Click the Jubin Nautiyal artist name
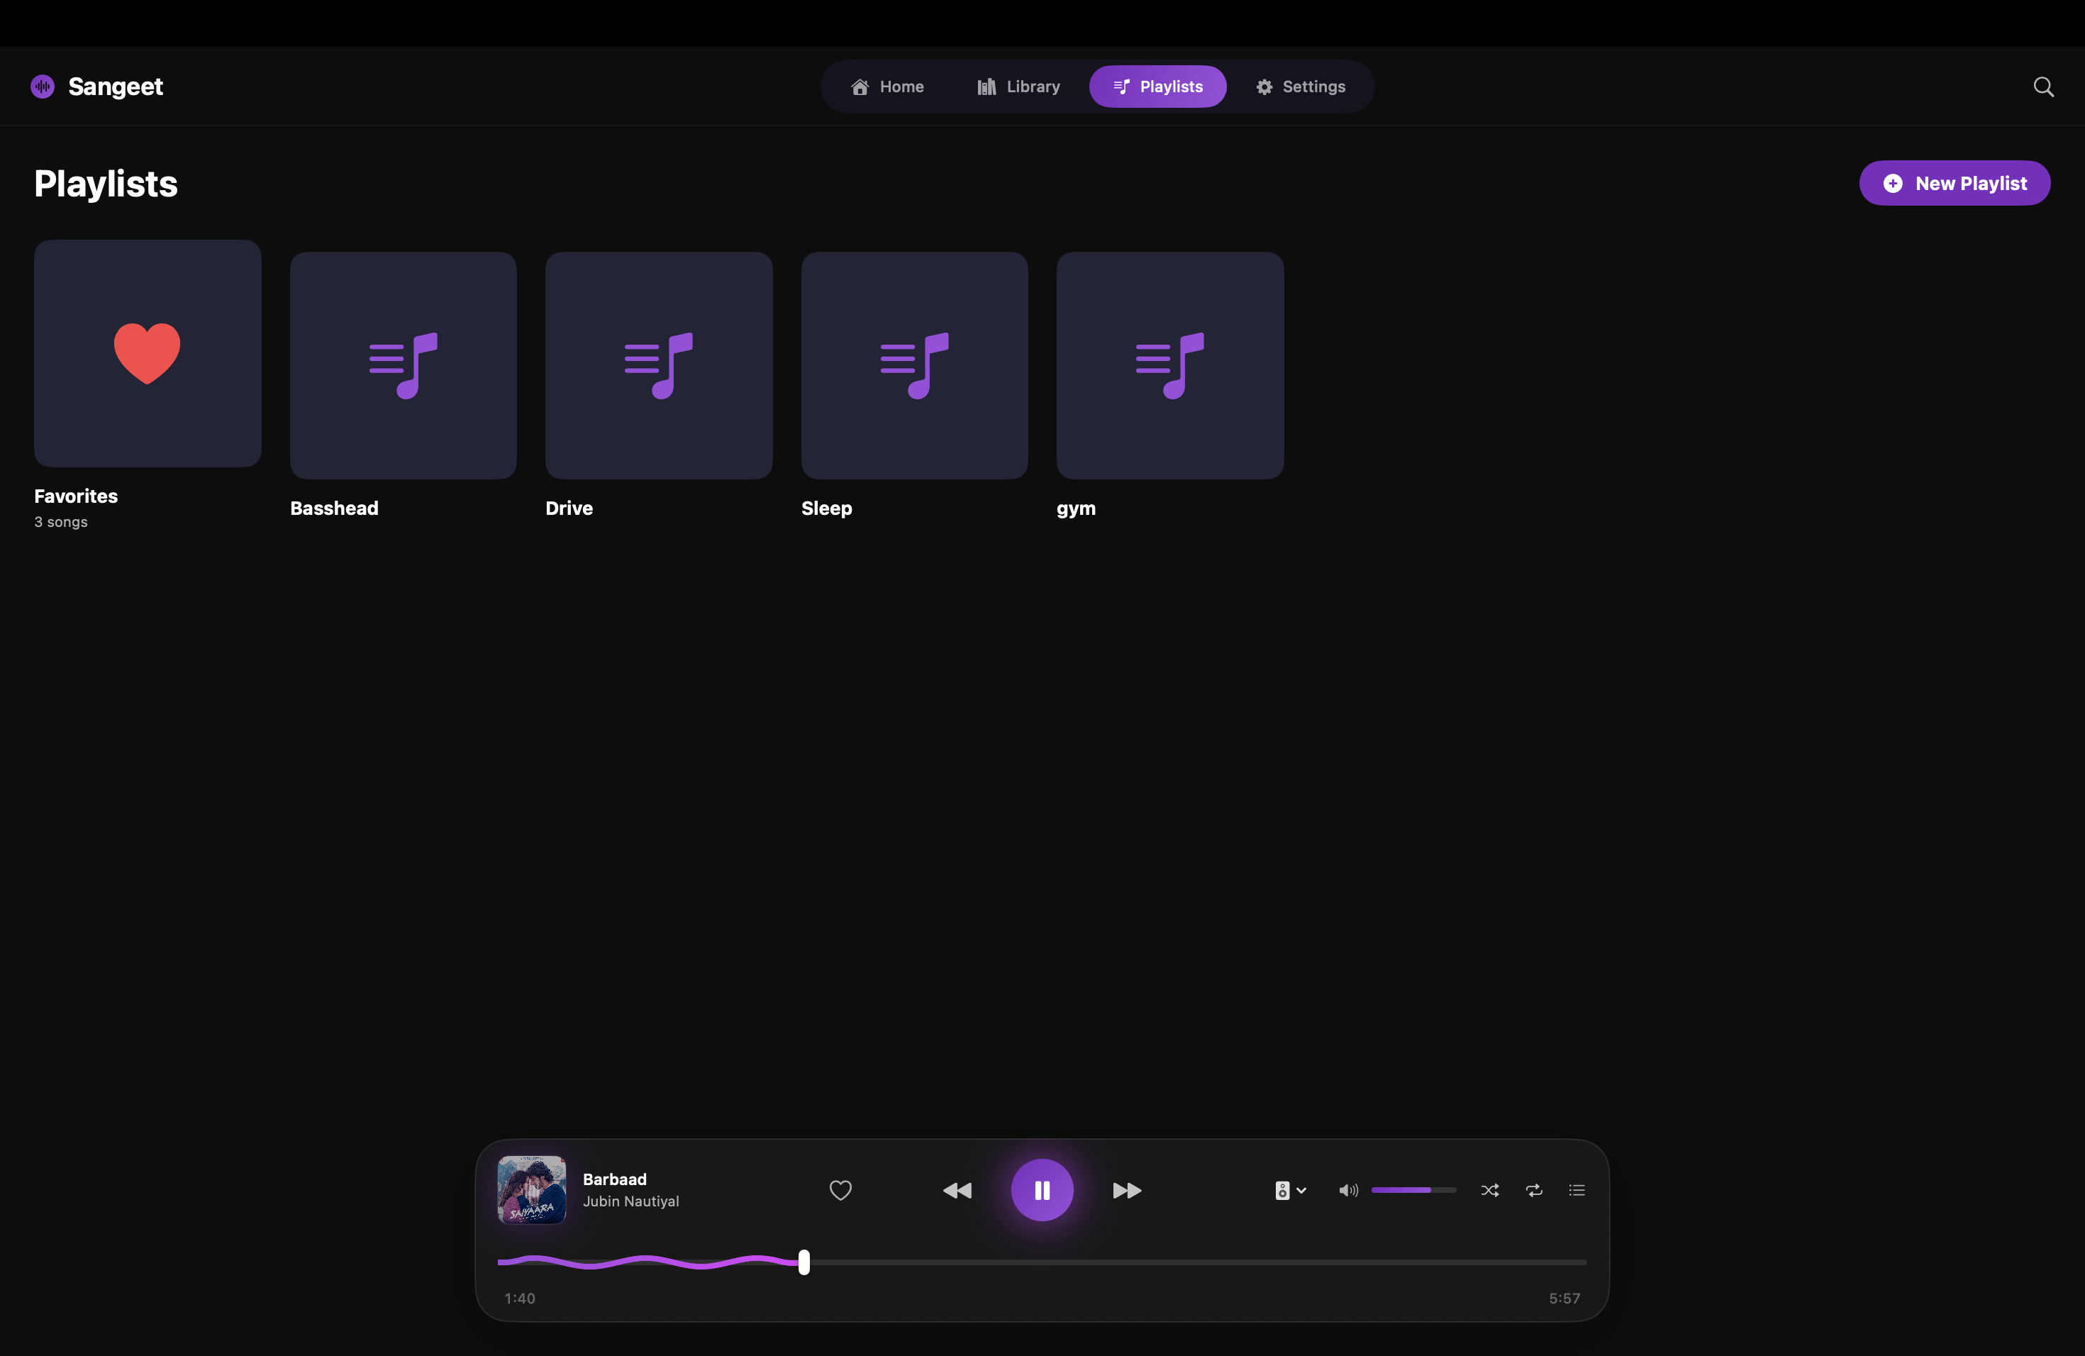The image size is (2085, 1356). tap(630, 1202)
